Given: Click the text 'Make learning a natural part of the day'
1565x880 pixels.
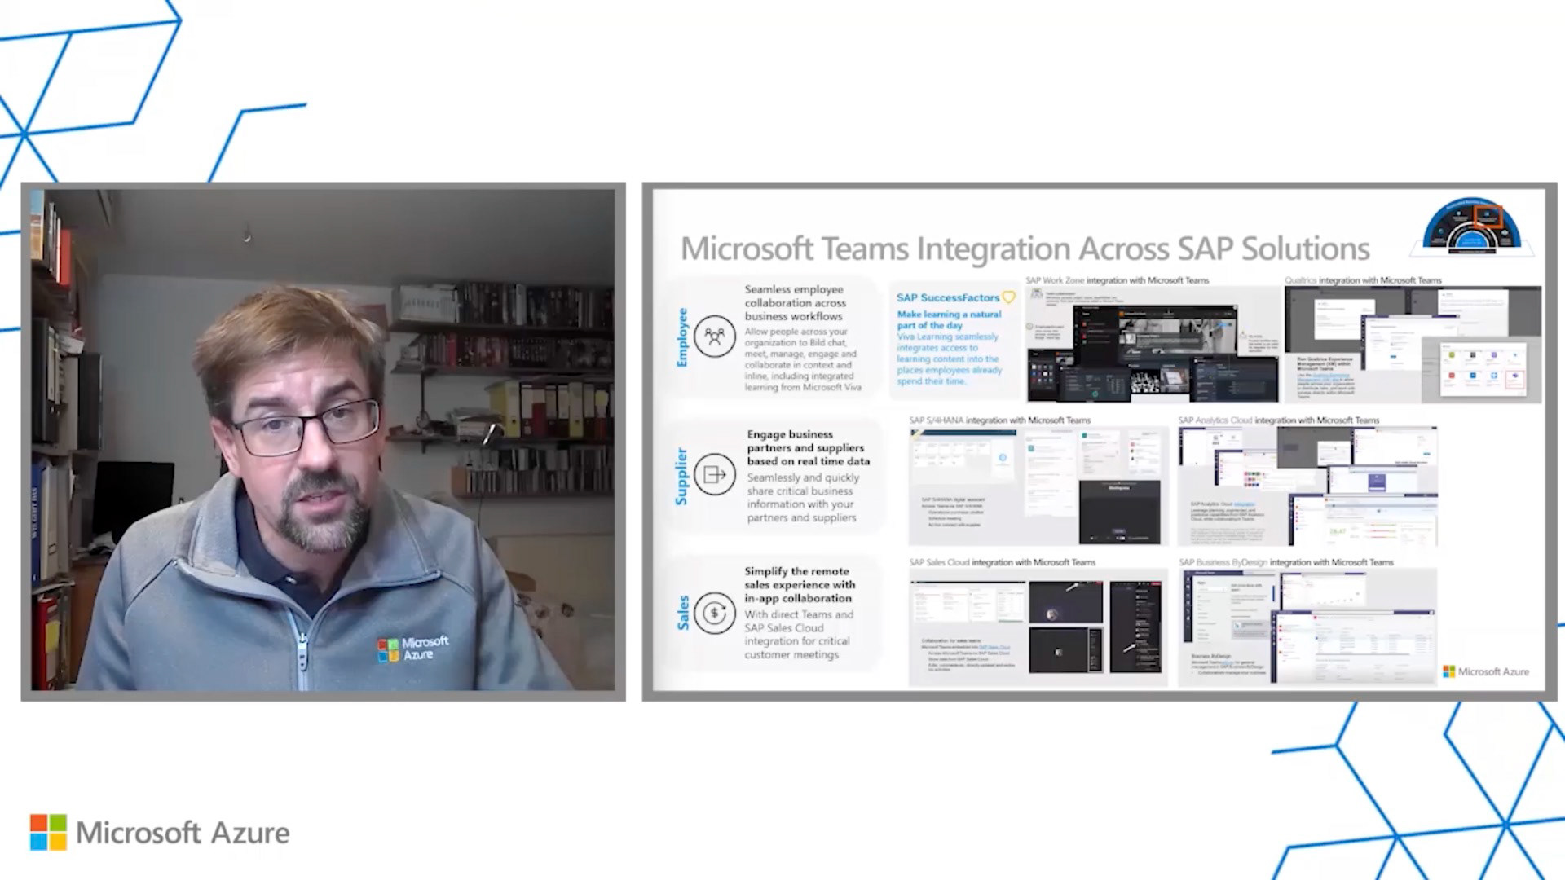Looking at the screenshot, I should tap(949, 319).
